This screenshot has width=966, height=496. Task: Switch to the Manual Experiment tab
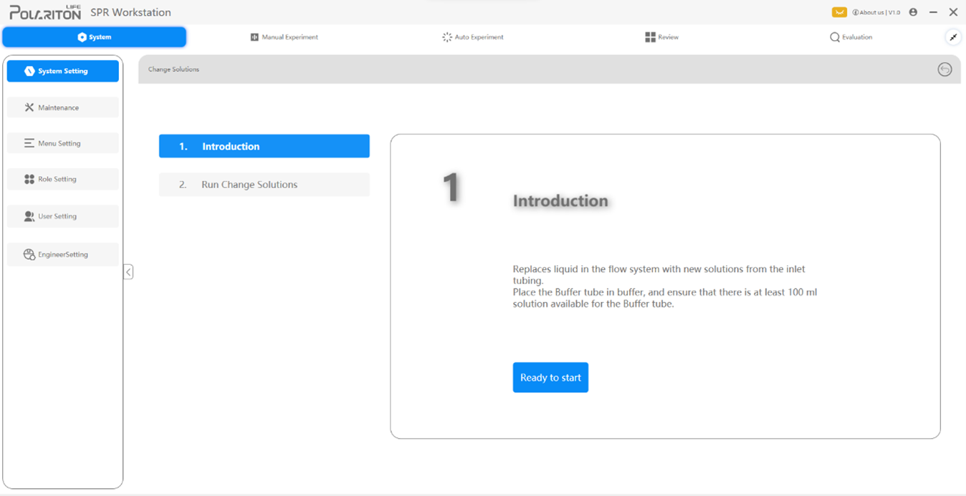tap(284, 37)
